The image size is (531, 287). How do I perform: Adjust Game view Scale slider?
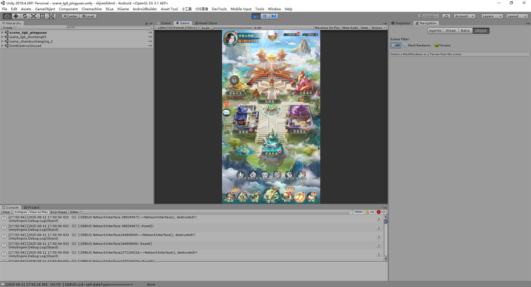pyautogui.click(x=232, y=28)
